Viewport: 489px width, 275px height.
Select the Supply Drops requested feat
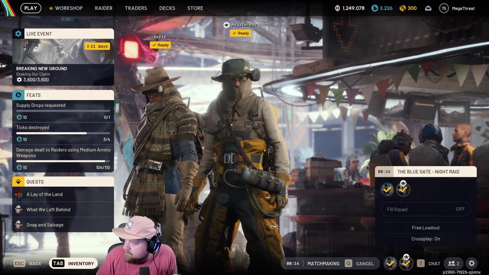click(x=63, y=111)
